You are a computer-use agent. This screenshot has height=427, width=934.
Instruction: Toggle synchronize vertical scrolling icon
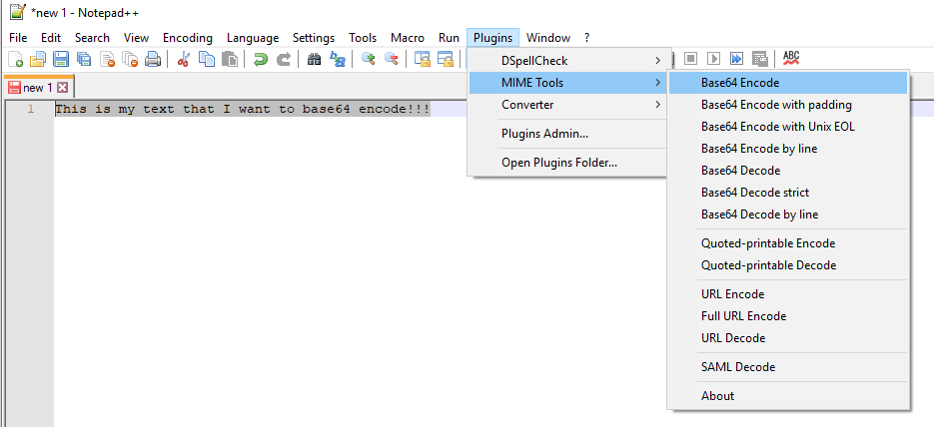[422, 59]
